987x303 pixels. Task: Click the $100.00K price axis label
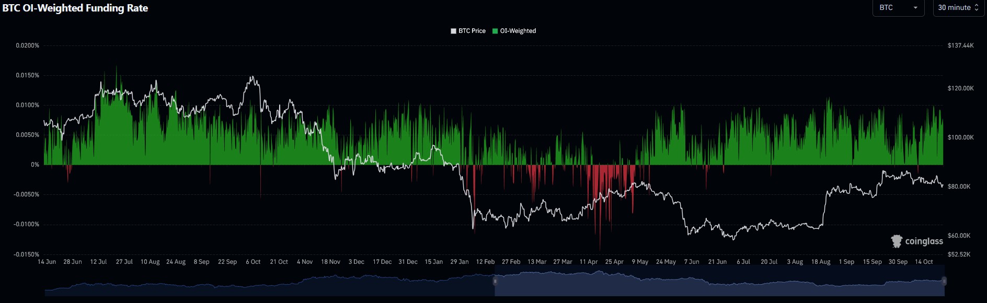961,137
